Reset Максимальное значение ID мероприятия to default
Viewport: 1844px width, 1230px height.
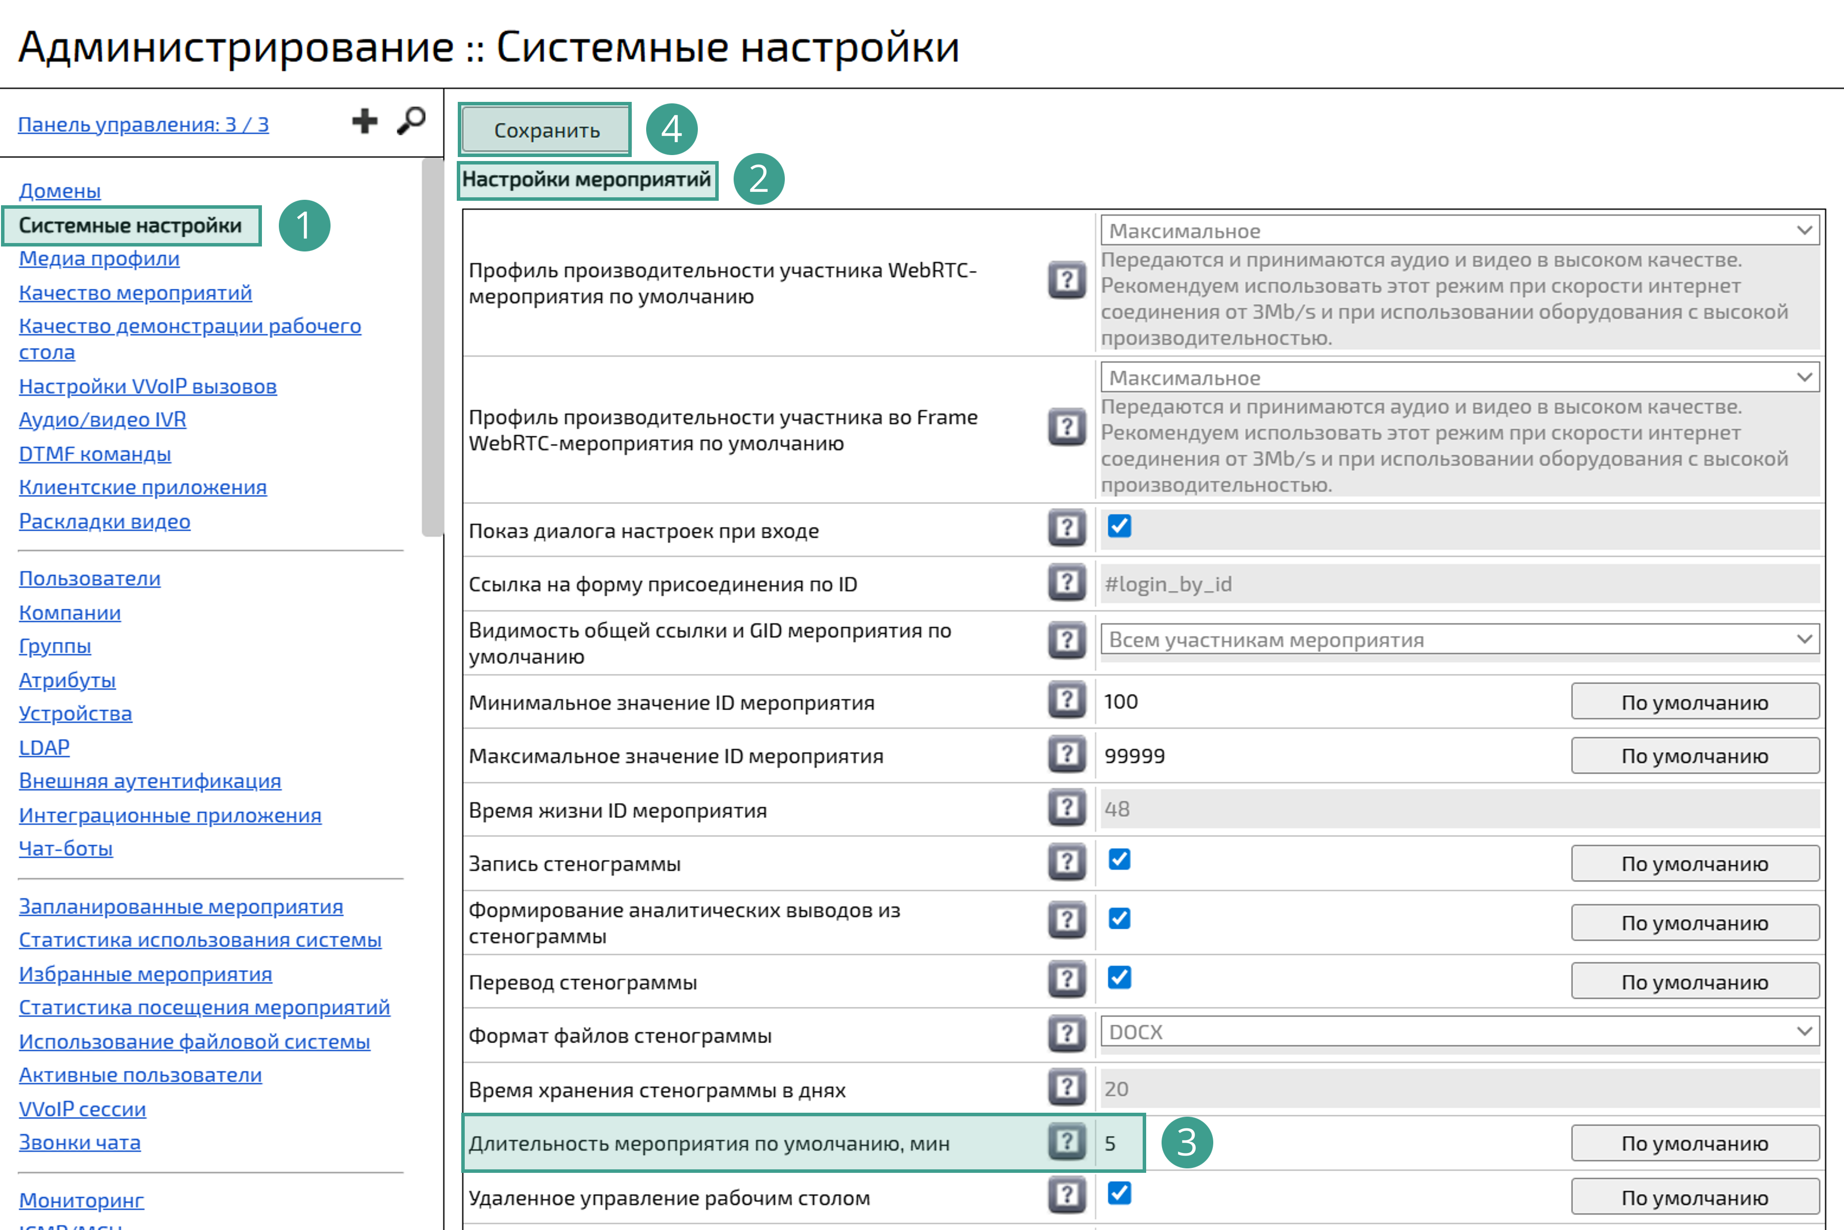coord(1695,755)
